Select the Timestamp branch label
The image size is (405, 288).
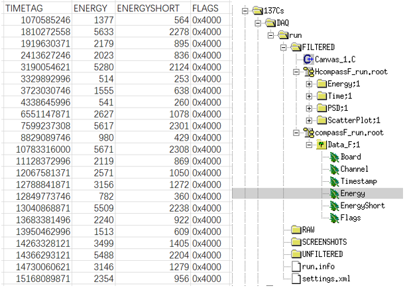(359, 181)
